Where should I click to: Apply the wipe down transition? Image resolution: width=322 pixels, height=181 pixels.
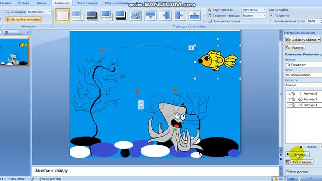click(x=150, y=16)
